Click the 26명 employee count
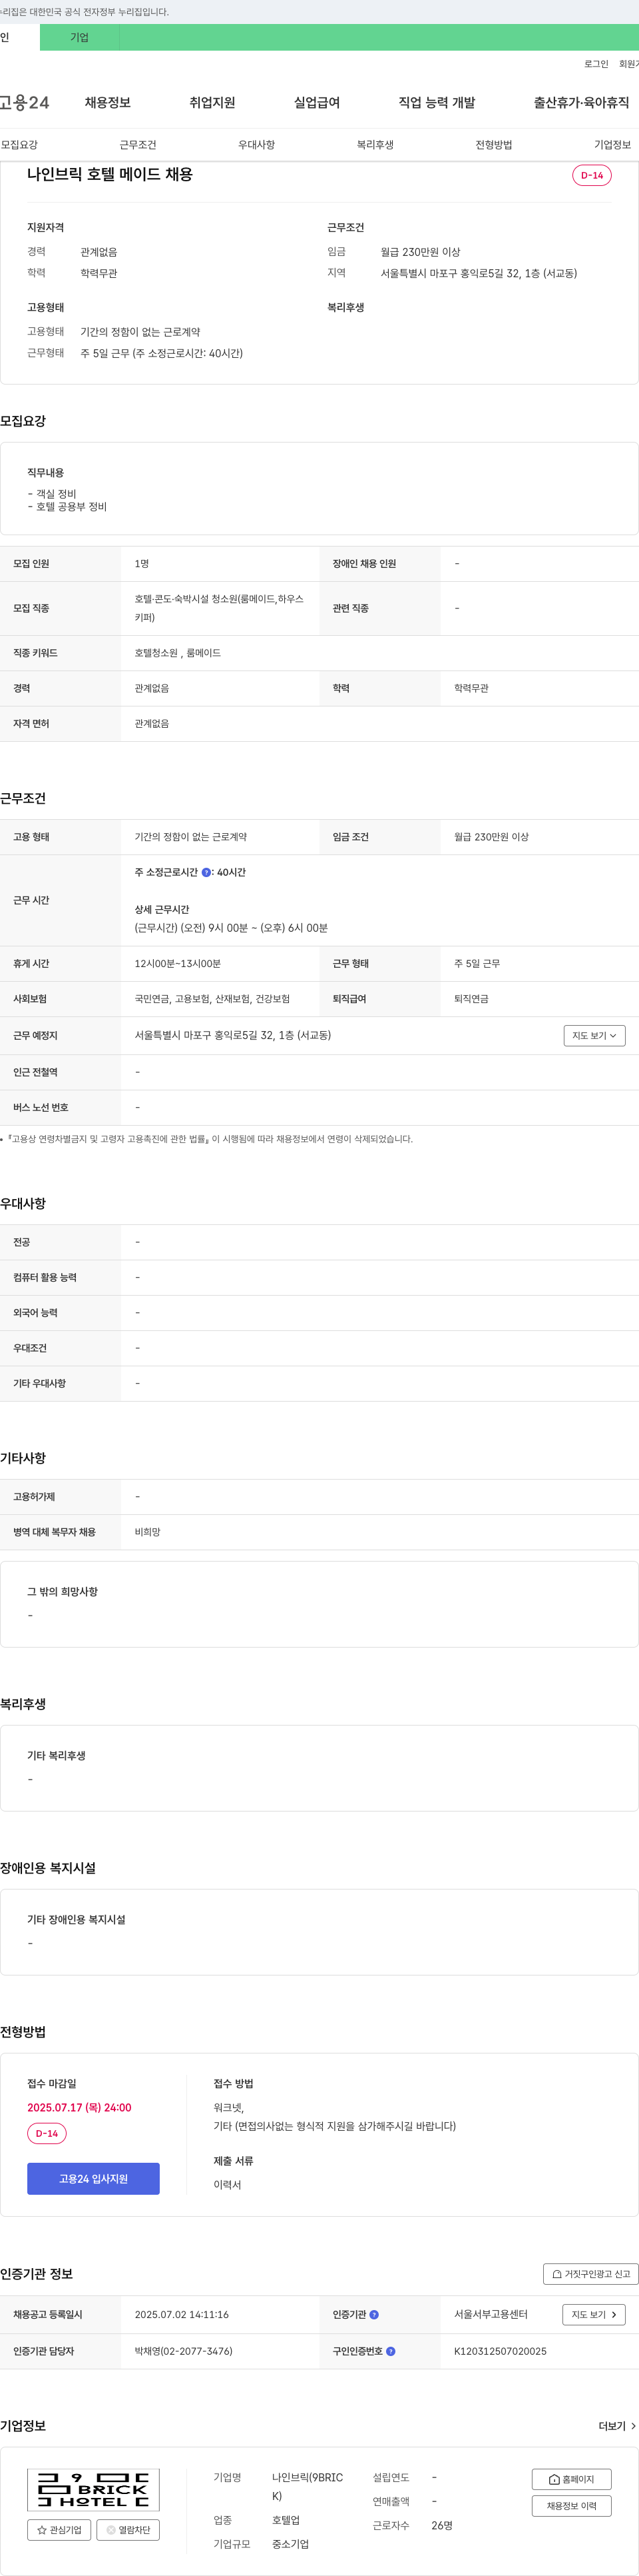The image size is (639, 2576). click(x=442, y=2526)
